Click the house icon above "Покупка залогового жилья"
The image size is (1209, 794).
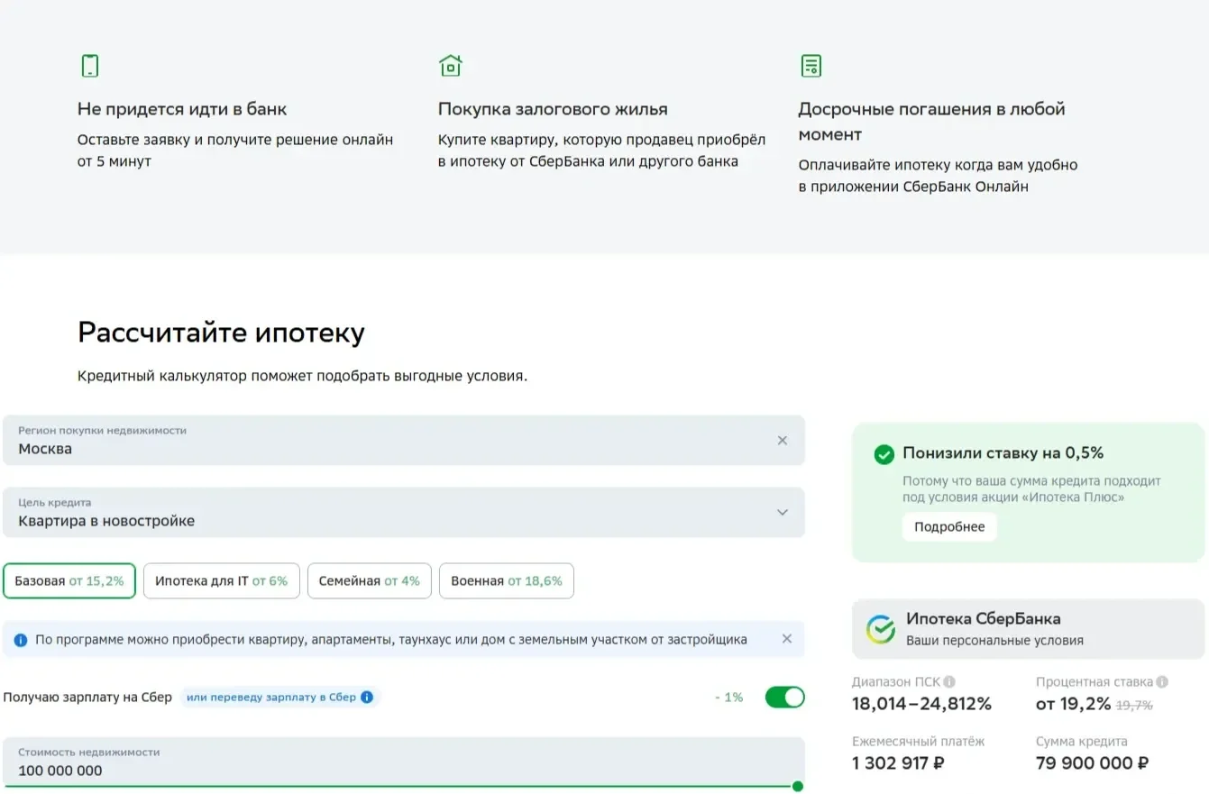(x=450, y=66)
